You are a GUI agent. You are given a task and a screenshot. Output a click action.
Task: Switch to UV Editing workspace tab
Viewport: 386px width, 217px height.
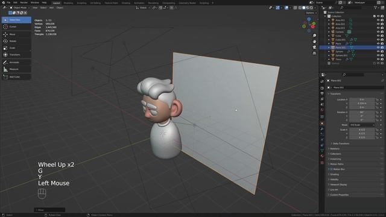point(95,3)
